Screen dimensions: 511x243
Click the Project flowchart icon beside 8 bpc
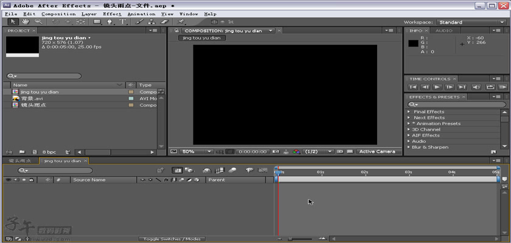pyautogui.click(x=68, y=152)
